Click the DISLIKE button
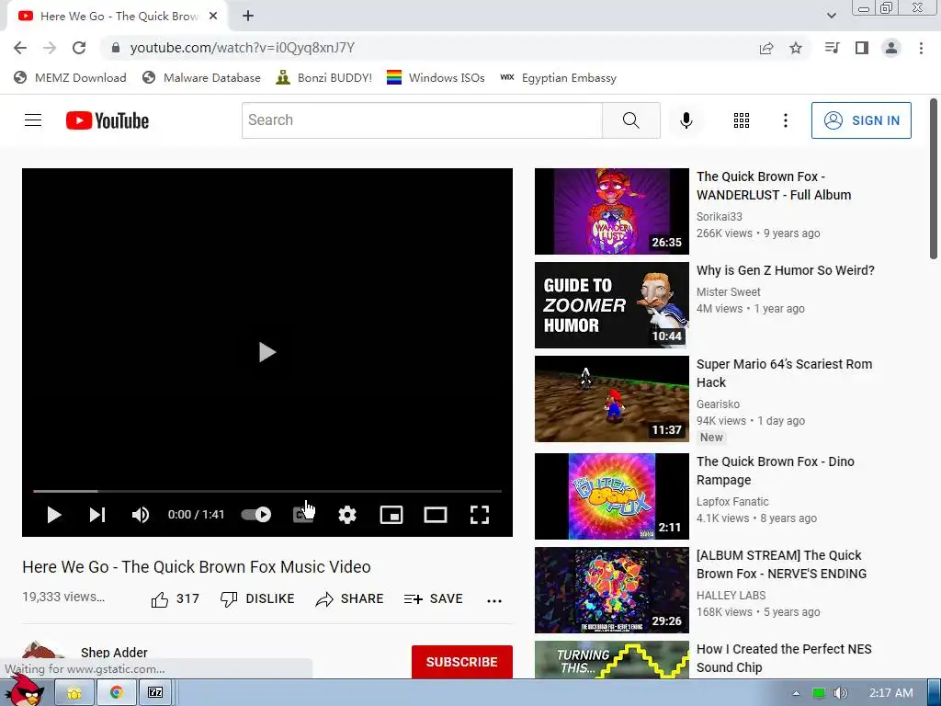This screenshot has width=941, height=706. (x=257, y=598)
